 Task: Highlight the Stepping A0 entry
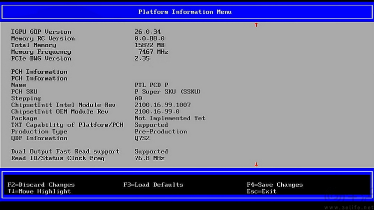[138, 99]
